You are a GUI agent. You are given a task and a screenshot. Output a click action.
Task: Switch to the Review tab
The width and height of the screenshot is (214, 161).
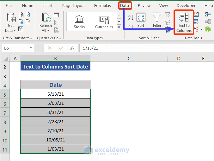tap(144, 6)
